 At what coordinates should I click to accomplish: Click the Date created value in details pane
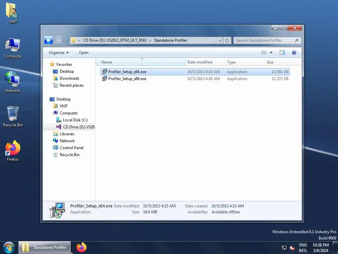tap(228, 206)
